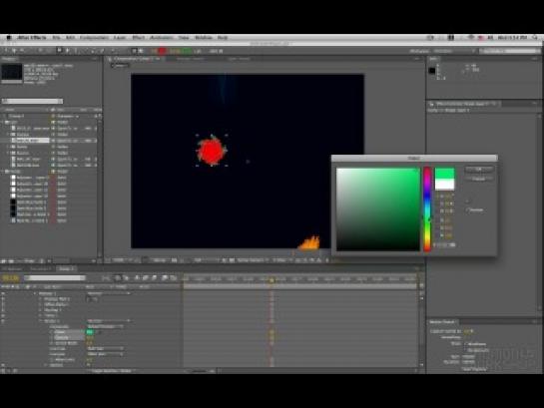Viewport: 544px width, 408px height.
Task: Select the Zoom tool in toolbar
Action: coord(22,51)
